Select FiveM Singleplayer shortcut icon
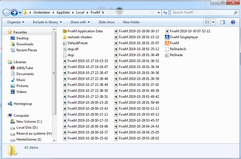The image size is (241, 159). 167,37
